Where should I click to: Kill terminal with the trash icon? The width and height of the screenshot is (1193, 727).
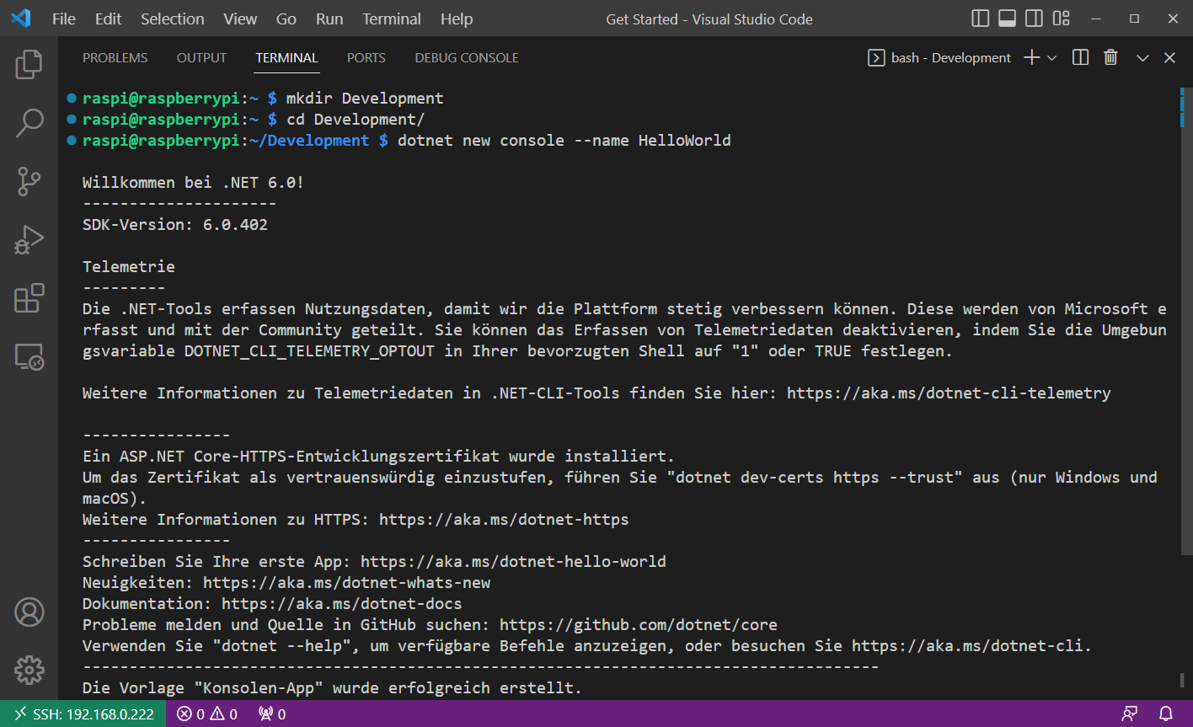point(1110,57)
